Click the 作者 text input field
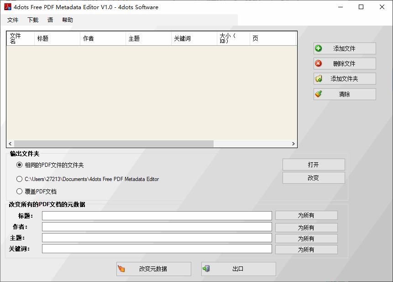Viewport: 393px width, 282px height. [157, 227]
